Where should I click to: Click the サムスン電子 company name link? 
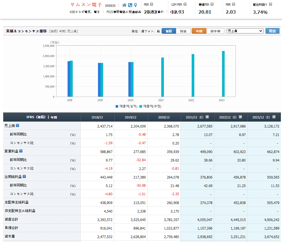tap(86, 5)
